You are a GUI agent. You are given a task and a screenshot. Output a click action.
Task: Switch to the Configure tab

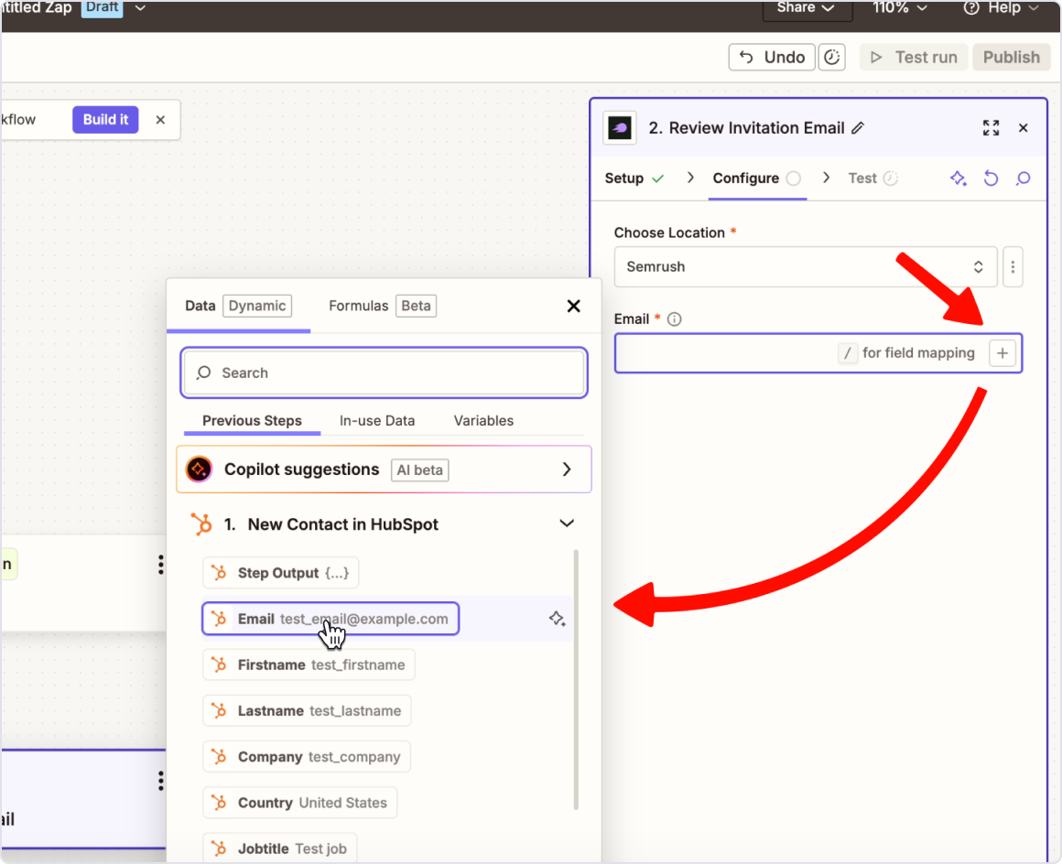point(756,178)
